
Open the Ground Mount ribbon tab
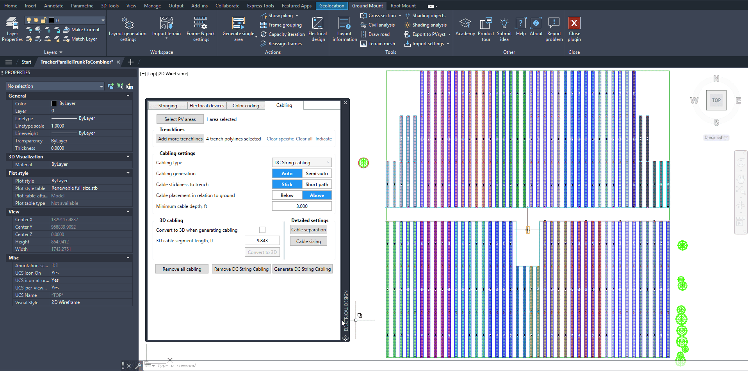pyautogui.click(x=367, y=6)
